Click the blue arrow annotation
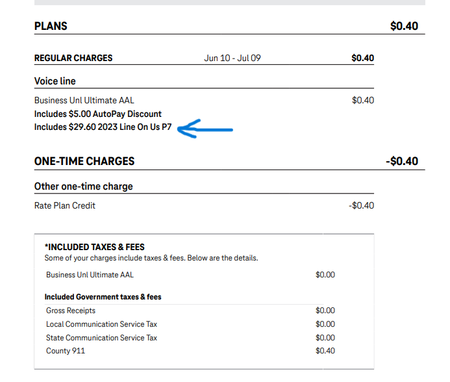The image size is (450, 382). [205, 129]
